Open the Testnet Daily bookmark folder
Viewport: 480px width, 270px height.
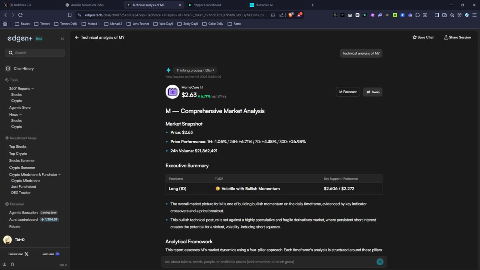coord(65,24)
